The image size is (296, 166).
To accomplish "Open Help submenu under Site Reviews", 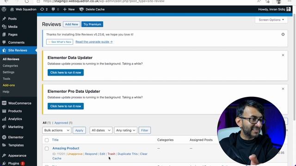I will tap(6, 92).
